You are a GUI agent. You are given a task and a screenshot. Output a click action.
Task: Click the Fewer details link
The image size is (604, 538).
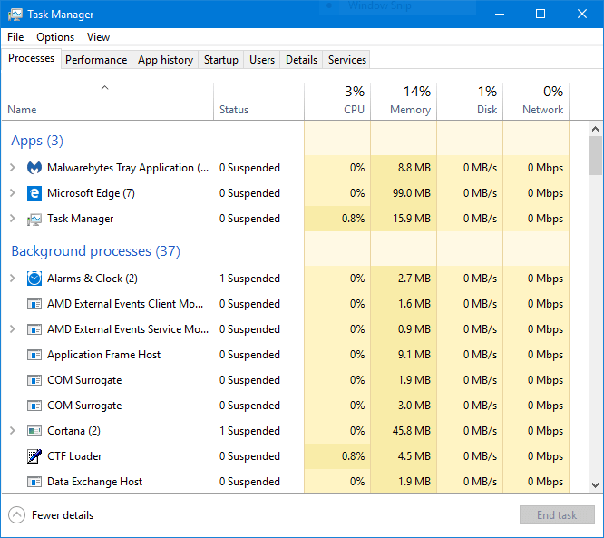point(63,515)
